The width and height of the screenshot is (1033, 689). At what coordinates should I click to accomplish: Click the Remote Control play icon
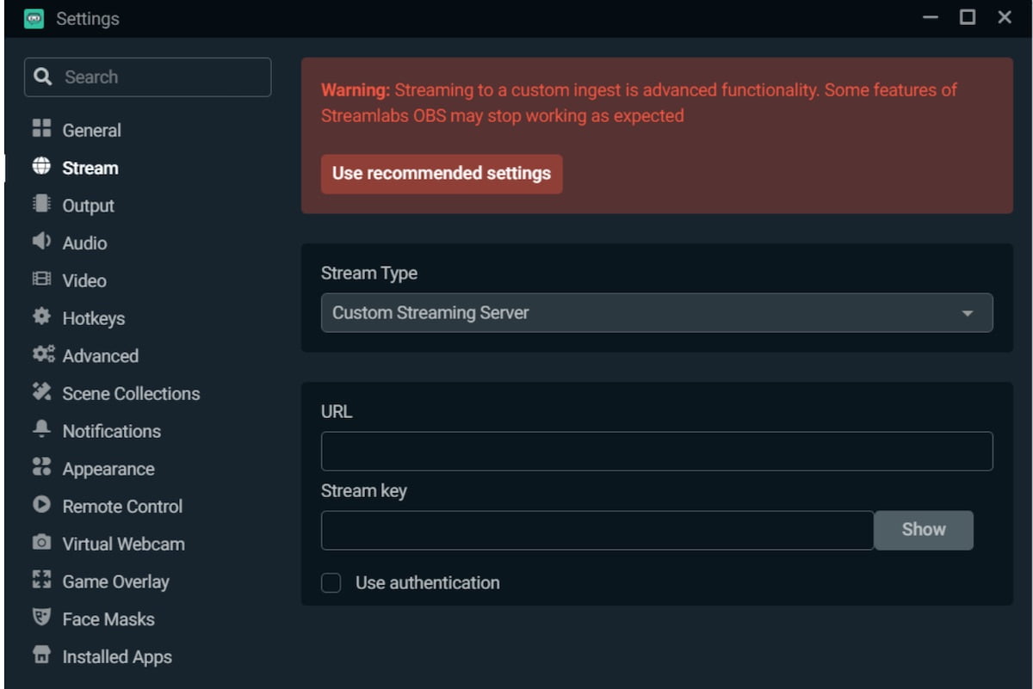pyautogui.click(x=41, y=505)
